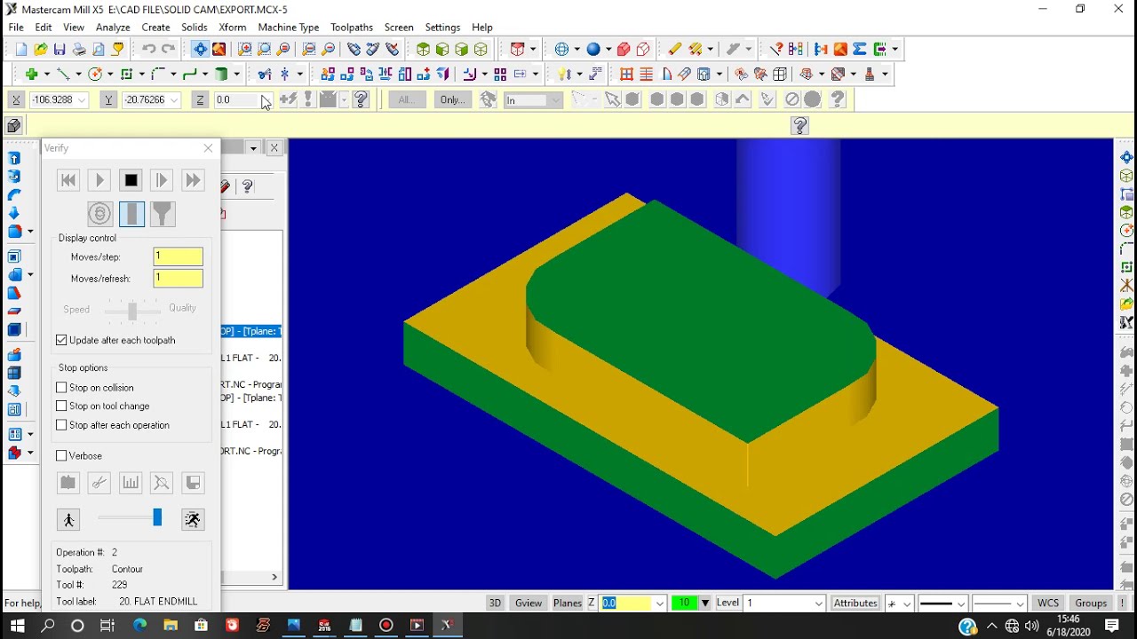Viewport: 1137px width, 639px height.
Task: Restart the verify simulation
Action: click(68, 180)
